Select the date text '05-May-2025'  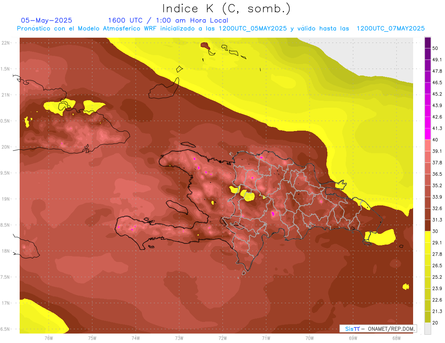[x=47, y=20]
